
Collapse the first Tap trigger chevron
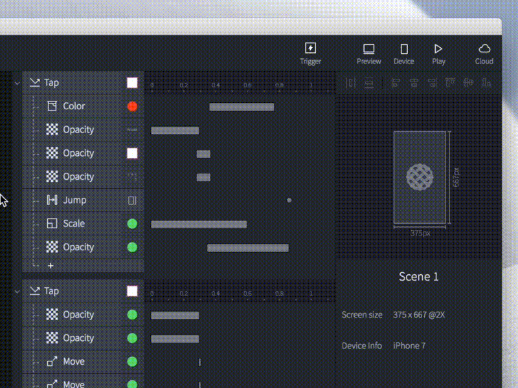tap(17, 83)
